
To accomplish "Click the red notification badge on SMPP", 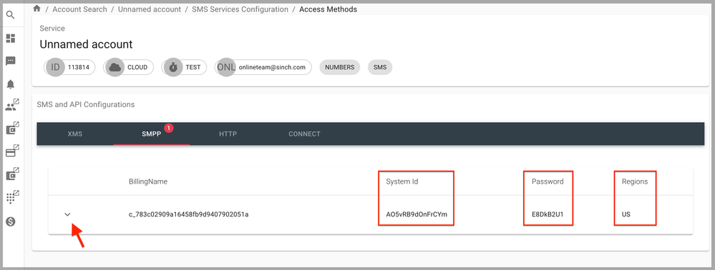I will (168, 129).
